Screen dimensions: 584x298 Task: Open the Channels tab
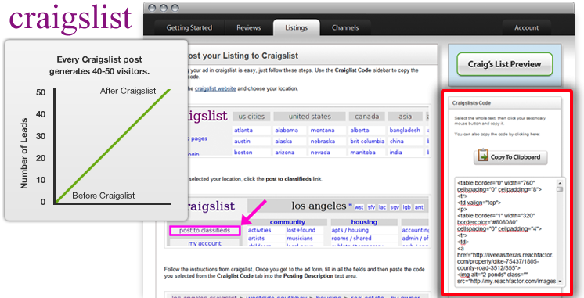345,28
